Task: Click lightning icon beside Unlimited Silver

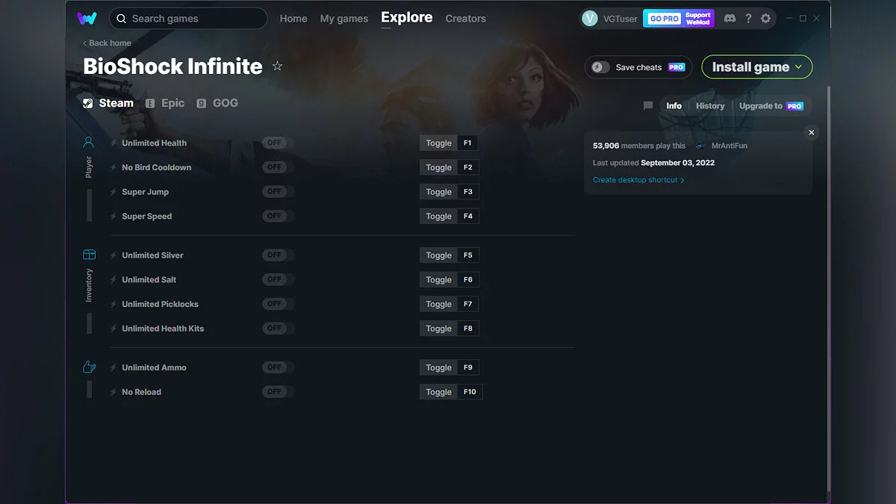Action: click(x=113, y=255)
